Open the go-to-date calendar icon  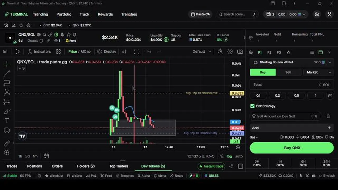46,156
